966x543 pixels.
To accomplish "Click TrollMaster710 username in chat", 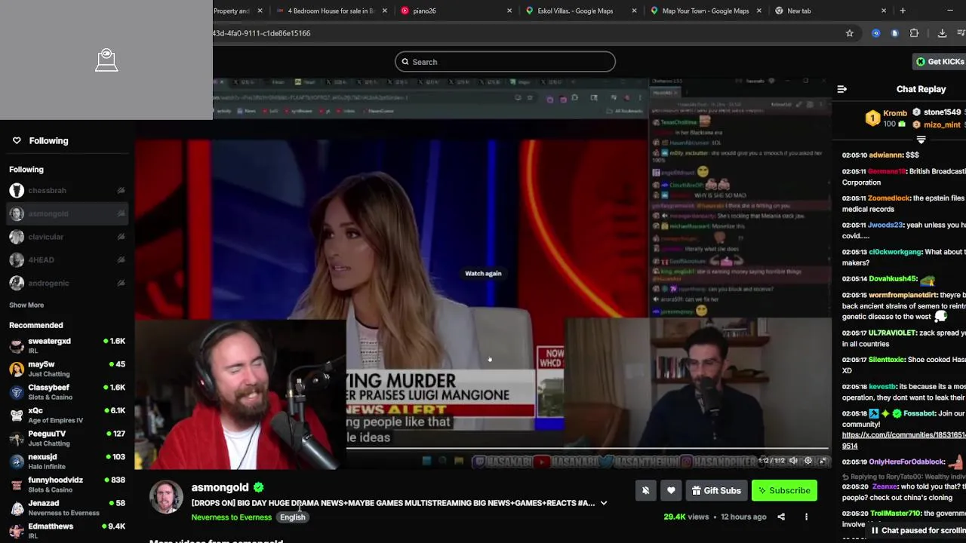I will pos(895,514).
